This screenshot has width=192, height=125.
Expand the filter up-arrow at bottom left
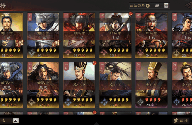tap(16, 121)
